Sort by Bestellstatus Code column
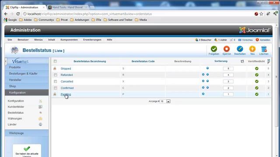The image size is (280, 157). (143, 61)
